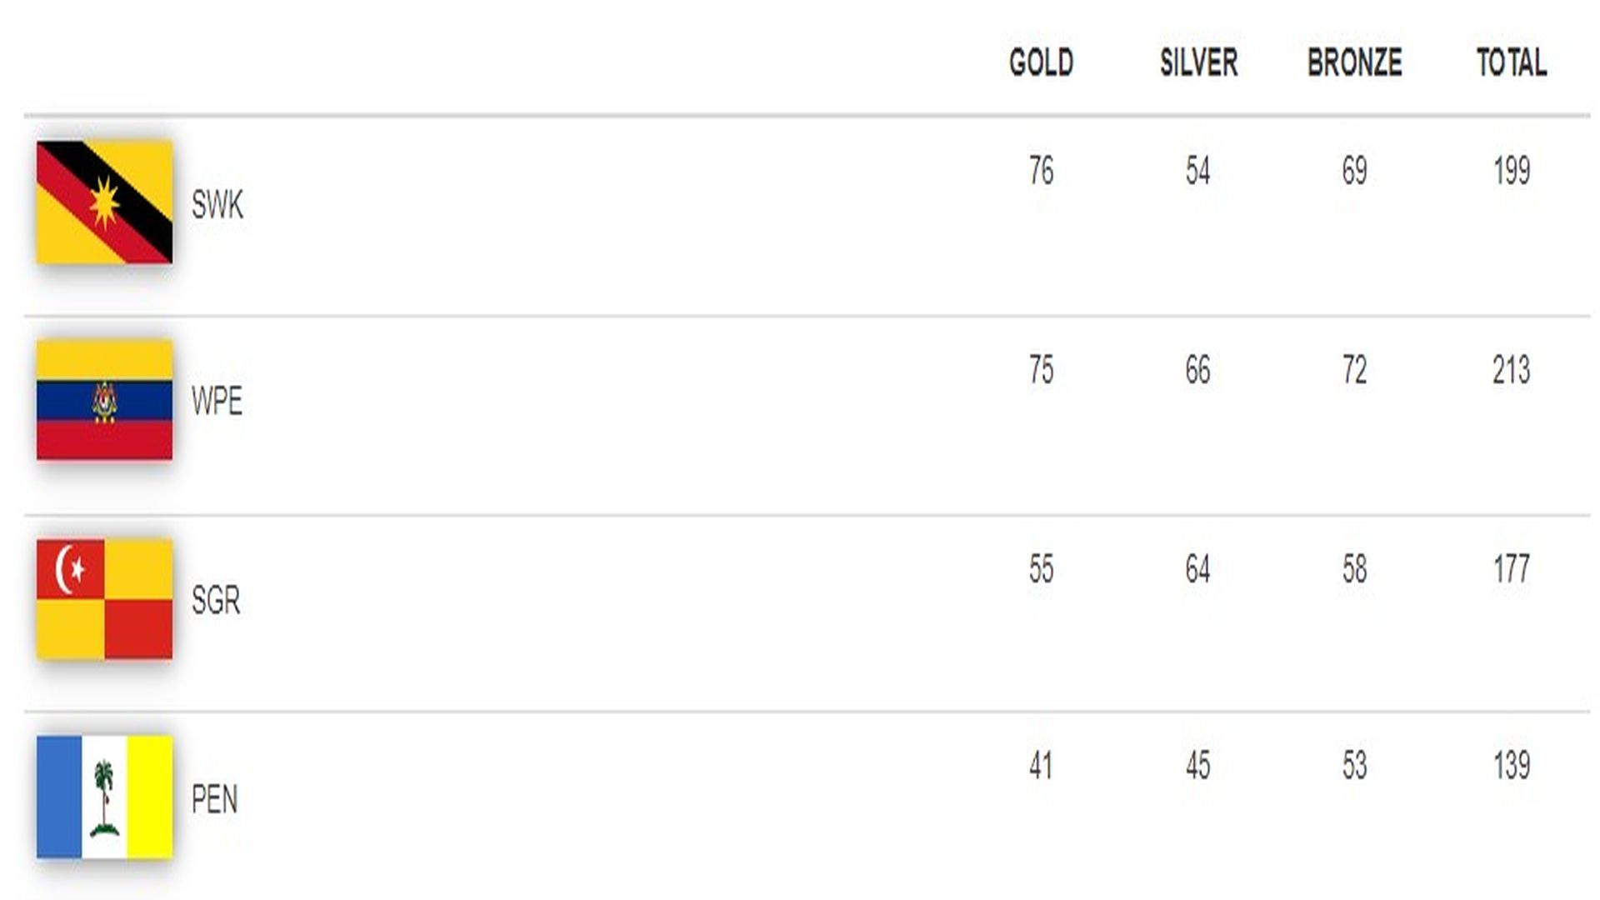
Task: Select the WPE team label
Action: click(217, 402)
